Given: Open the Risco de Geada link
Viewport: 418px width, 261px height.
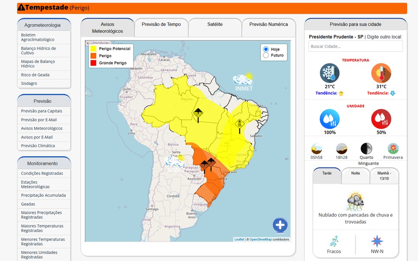Looking at the screenshot, I should [35, 75].
